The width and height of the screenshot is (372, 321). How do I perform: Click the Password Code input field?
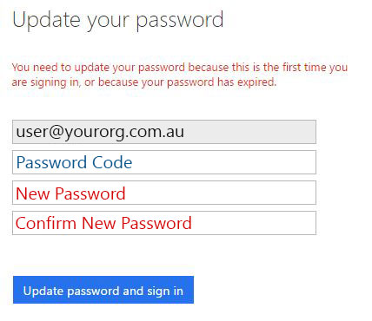click(x=164, y=162)
